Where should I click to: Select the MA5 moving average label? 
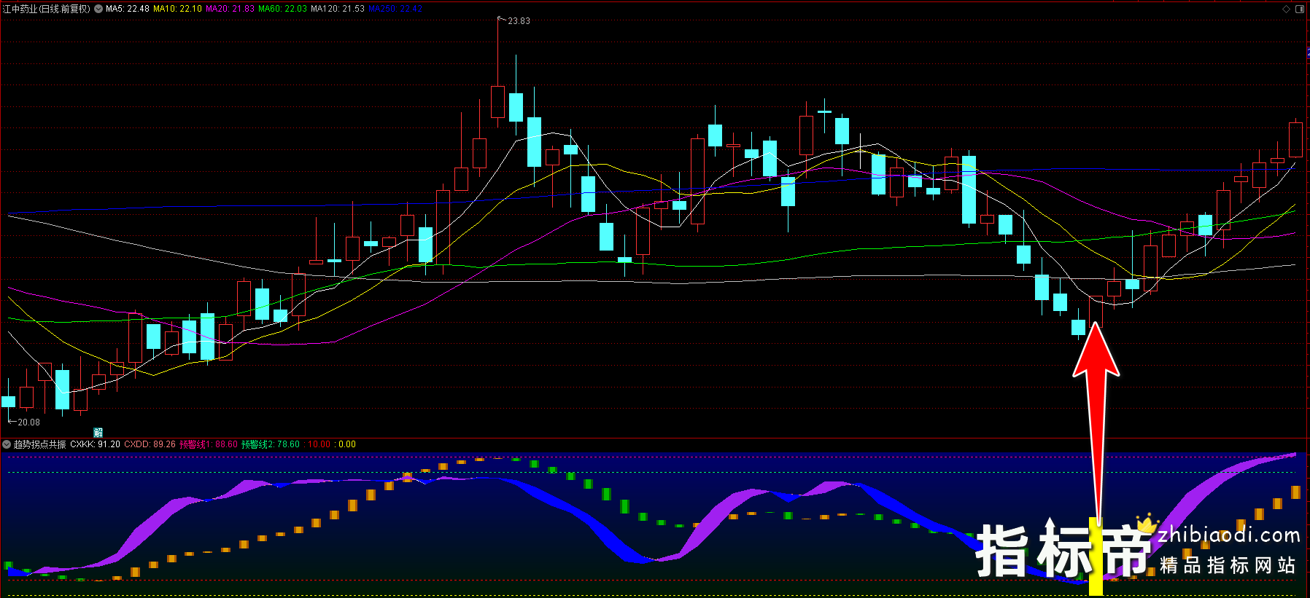pyautogui.click(x=127, y=9)
